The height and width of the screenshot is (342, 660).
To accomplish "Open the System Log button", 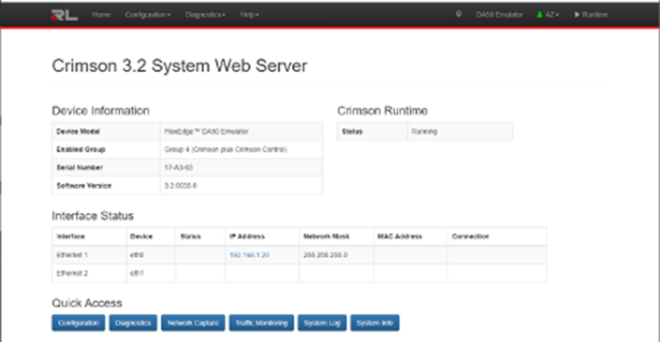I will tap(322, 323).
